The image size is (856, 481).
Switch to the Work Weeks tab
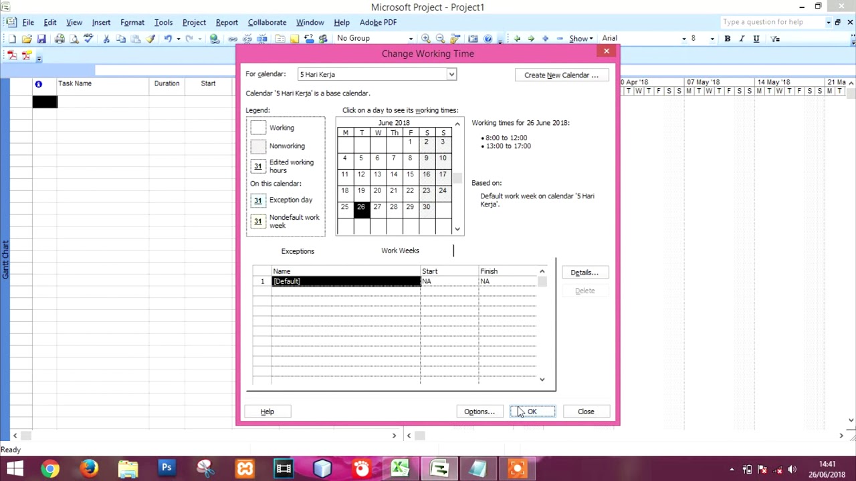pos(400,251)
